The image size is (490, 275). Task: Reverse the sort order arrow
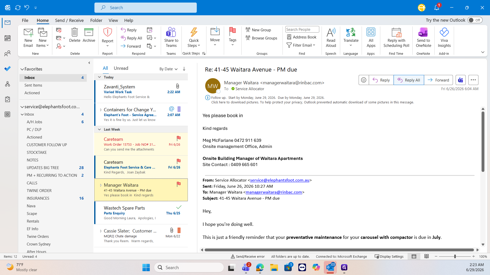[x=184, y=69]
